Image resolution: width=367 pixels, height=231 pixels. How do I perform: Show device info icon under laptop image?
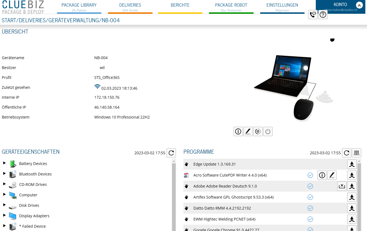pyautogui.click(x=238, y=131)
